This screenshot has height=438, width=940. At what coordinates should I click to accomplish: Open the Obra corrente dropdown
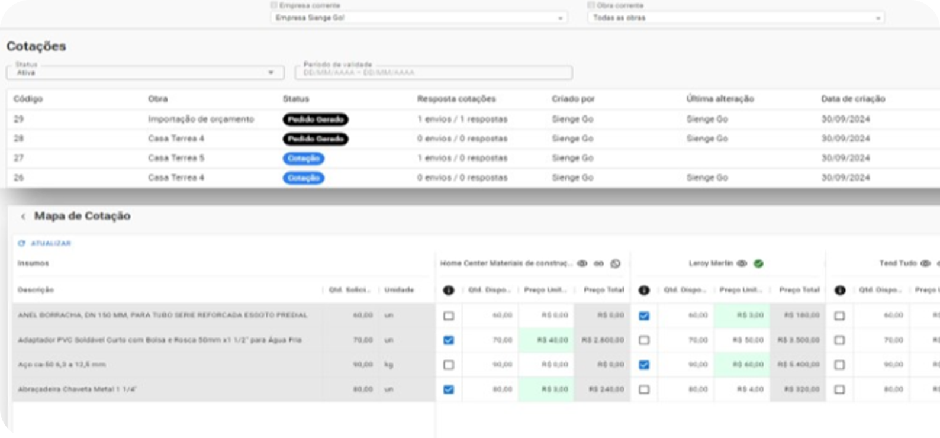[x=736, y=18]
